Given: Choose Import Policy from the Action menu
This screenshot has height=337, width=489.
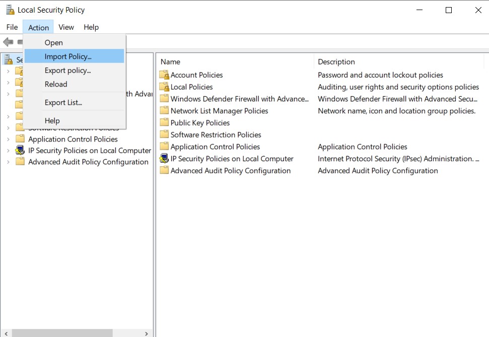Looking at the screenshot, I should click(x=74, y=56).
